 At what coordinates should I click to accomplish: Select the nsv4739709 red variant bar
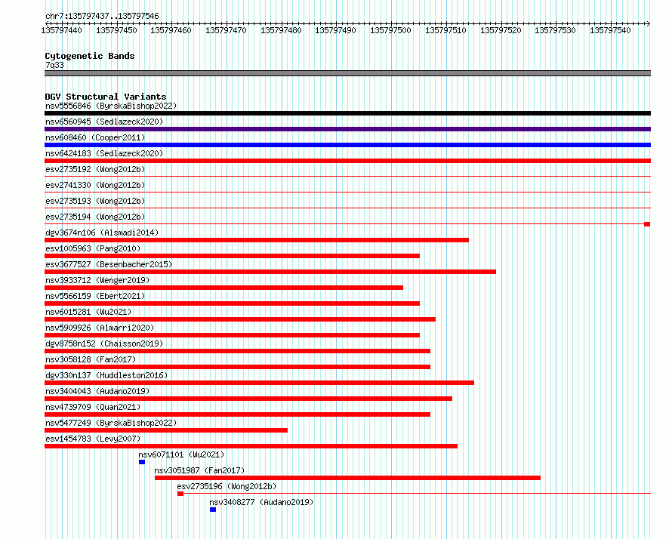coord(237,414)
